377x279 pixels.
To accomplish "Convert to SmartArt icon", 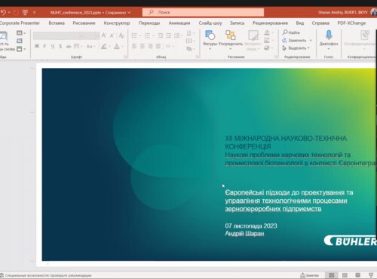I will [189, 49].
